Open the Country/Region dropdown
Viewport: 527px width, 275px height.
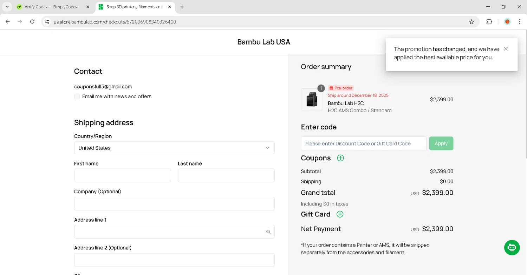click(174, 148)
